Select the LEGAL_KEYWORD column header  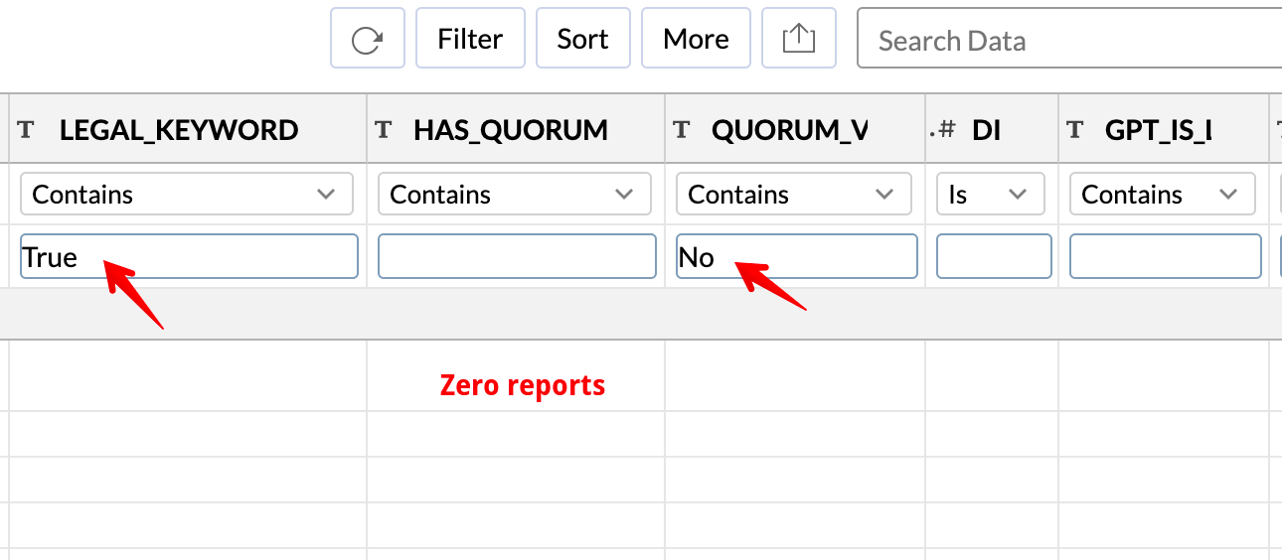point(188,129)
